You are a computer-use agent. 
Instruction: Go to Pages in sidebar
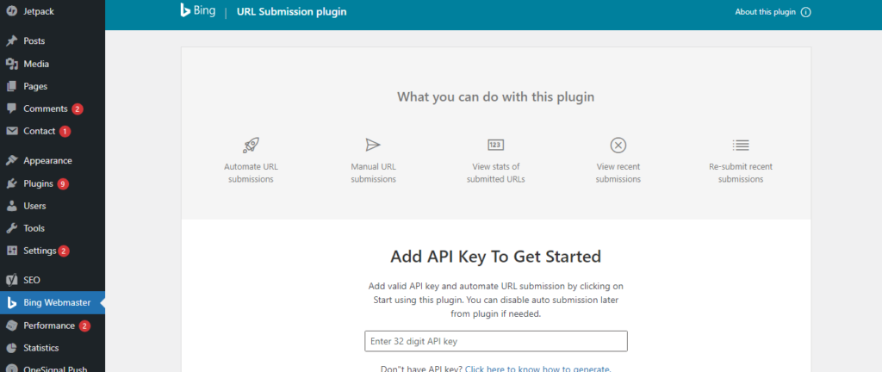(x=35, y=86)
